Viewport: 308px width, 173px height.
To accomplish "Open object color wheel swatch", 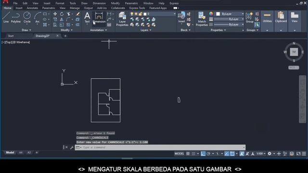I will 211,14.
